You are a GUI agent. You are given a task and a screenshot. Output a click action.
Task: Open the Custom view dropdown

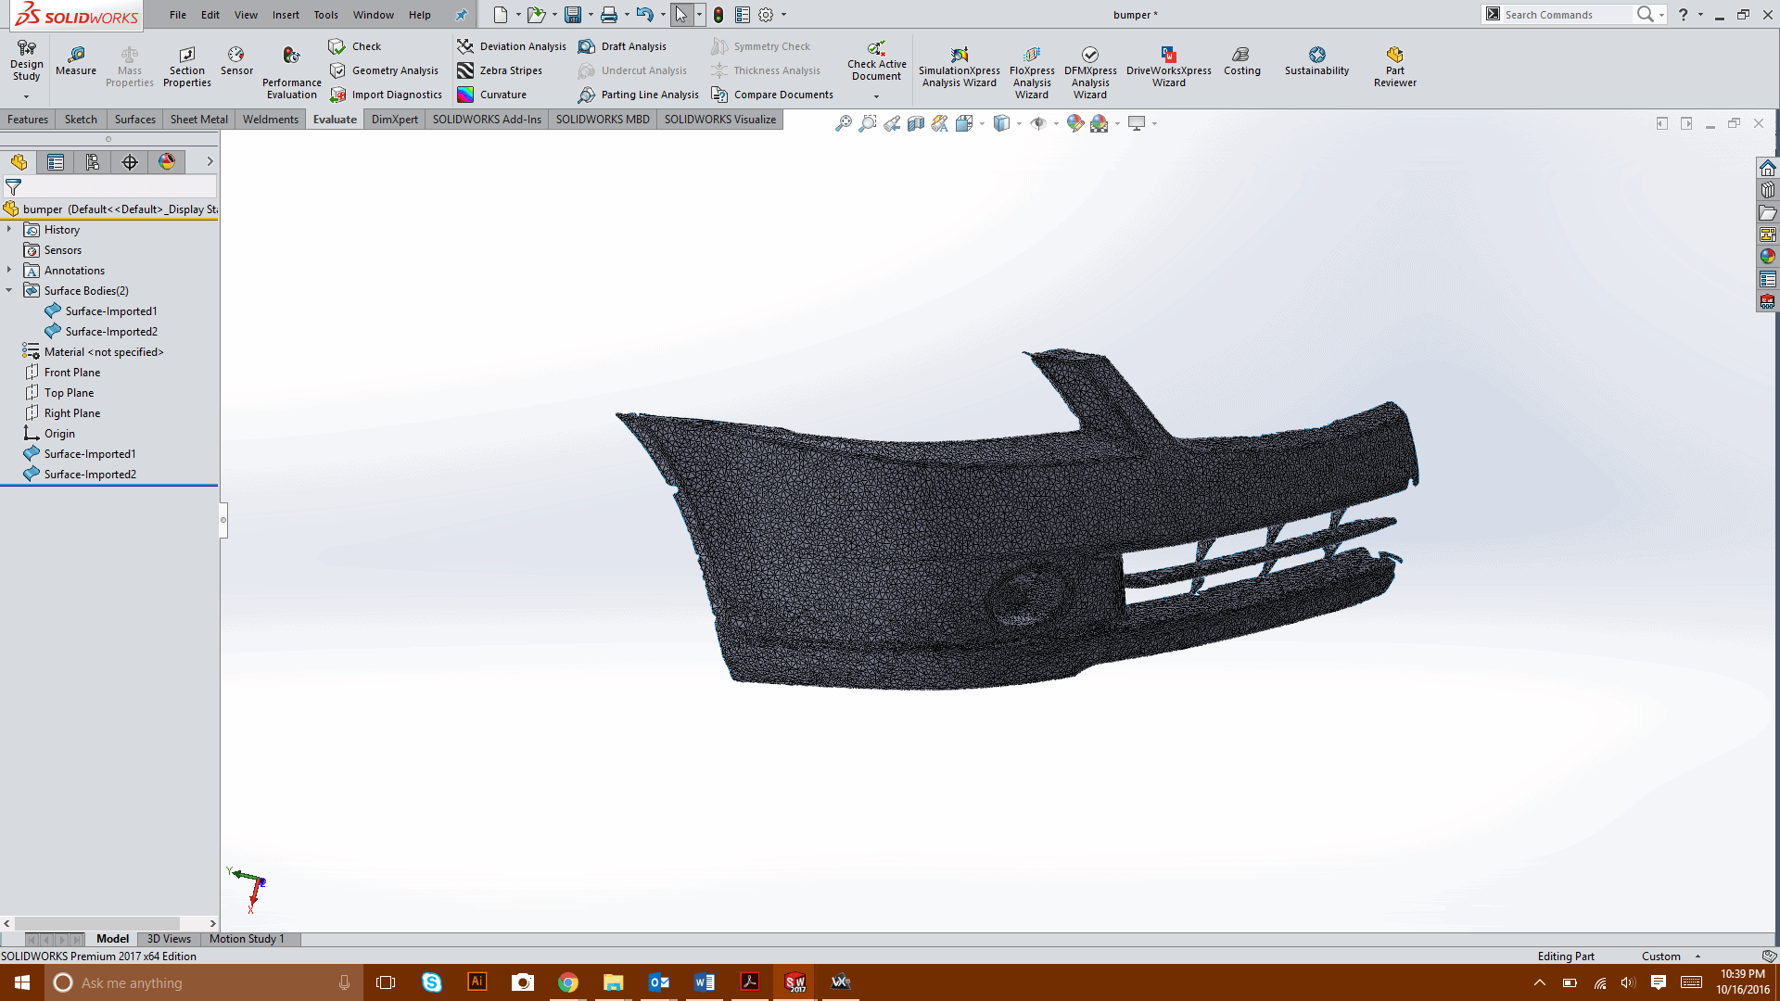[x=1706, y=956]
